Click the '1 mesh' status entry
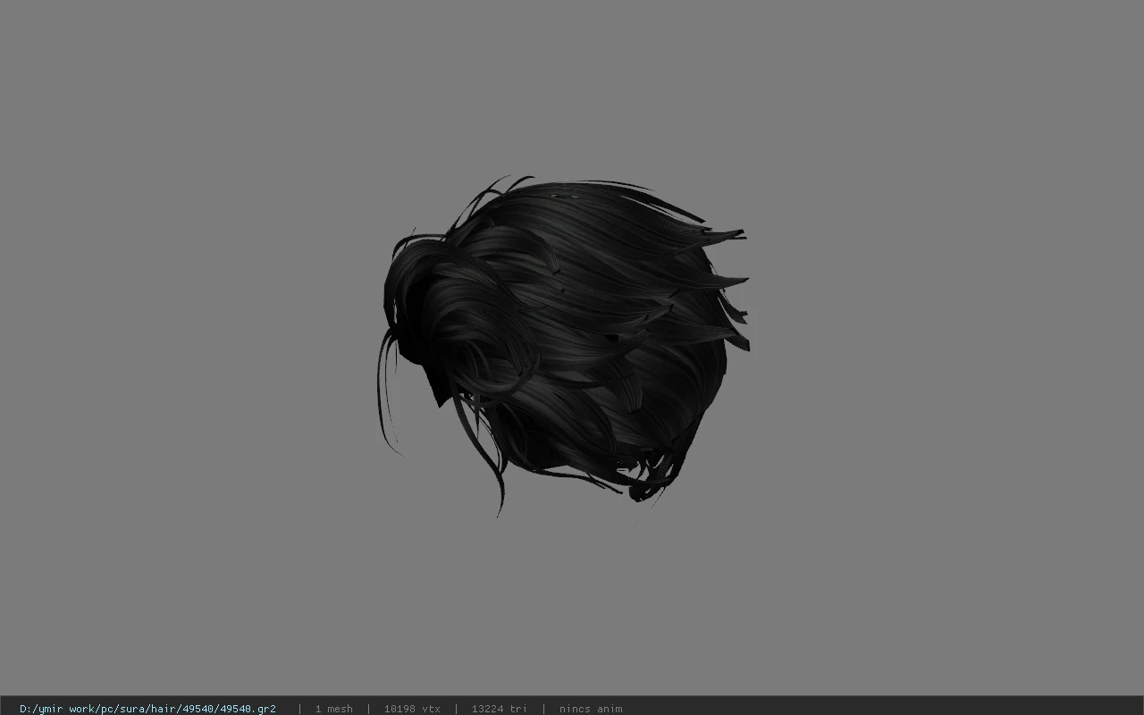 coord(333,709)
